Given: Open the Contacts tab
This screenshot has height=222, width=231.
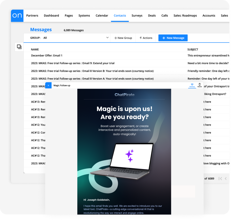Looking at the screenshot, I should pos(120,16).
